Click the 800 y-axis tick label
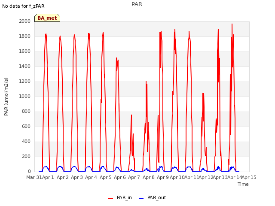This screenshot has height=206, width=275. point(26,112)
